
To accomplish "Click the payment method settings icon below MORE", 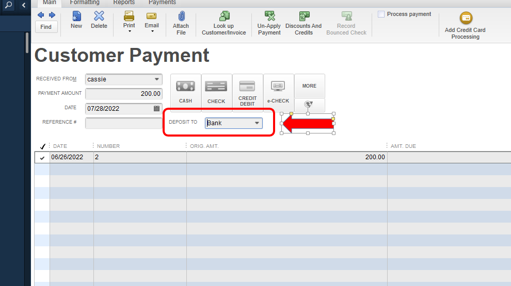I will point(309,105).
